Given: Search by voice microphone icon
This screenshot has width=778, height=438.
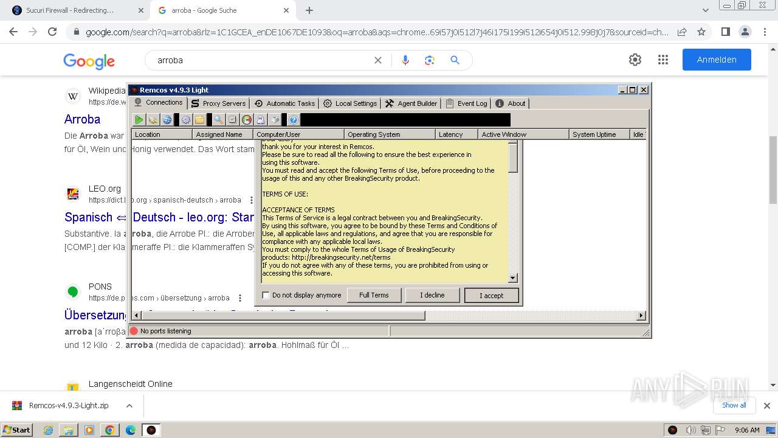Looking at the screenshot, I should click(x=405, y=60).
